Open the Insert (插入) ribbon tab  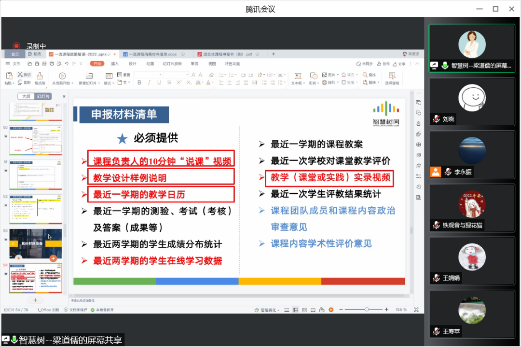115,64
